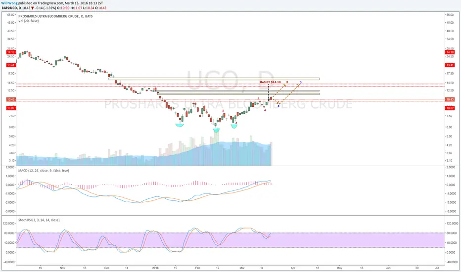Viewport: 461px width, 272px height.
Task: Click the Feb date label on time axis
Action: [x=197, y=268]
